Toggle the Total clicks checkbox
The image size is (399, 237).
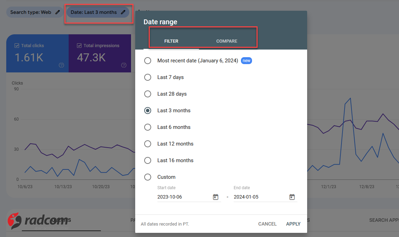click(17, 45)
